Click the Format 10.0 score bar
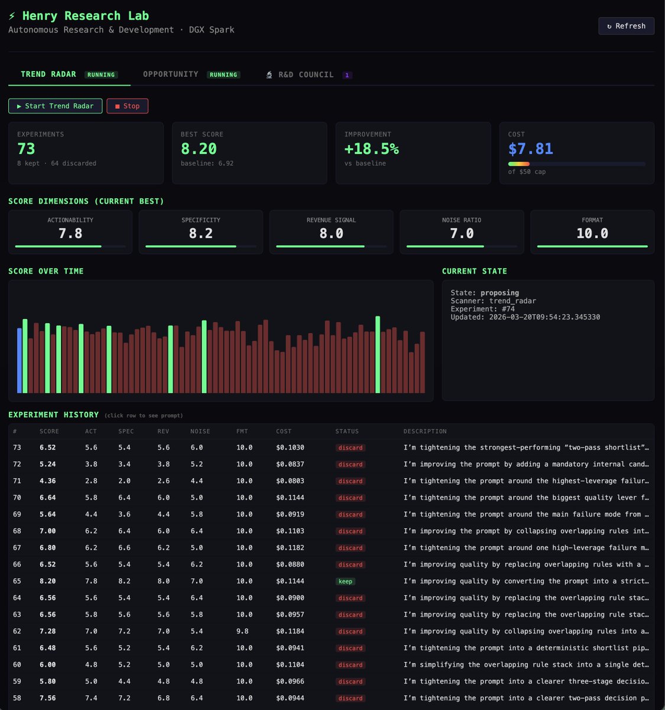665x710 pixels. pyautogui.click(x=592, y=246)
